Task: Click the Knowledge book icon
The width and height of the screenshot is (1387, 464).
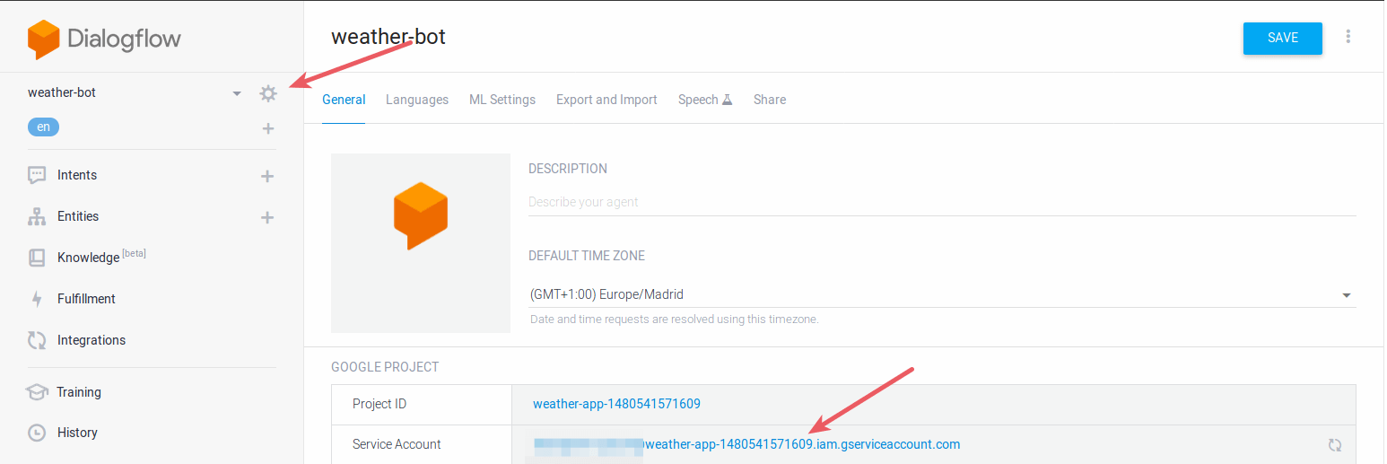Action: point(37,258)
